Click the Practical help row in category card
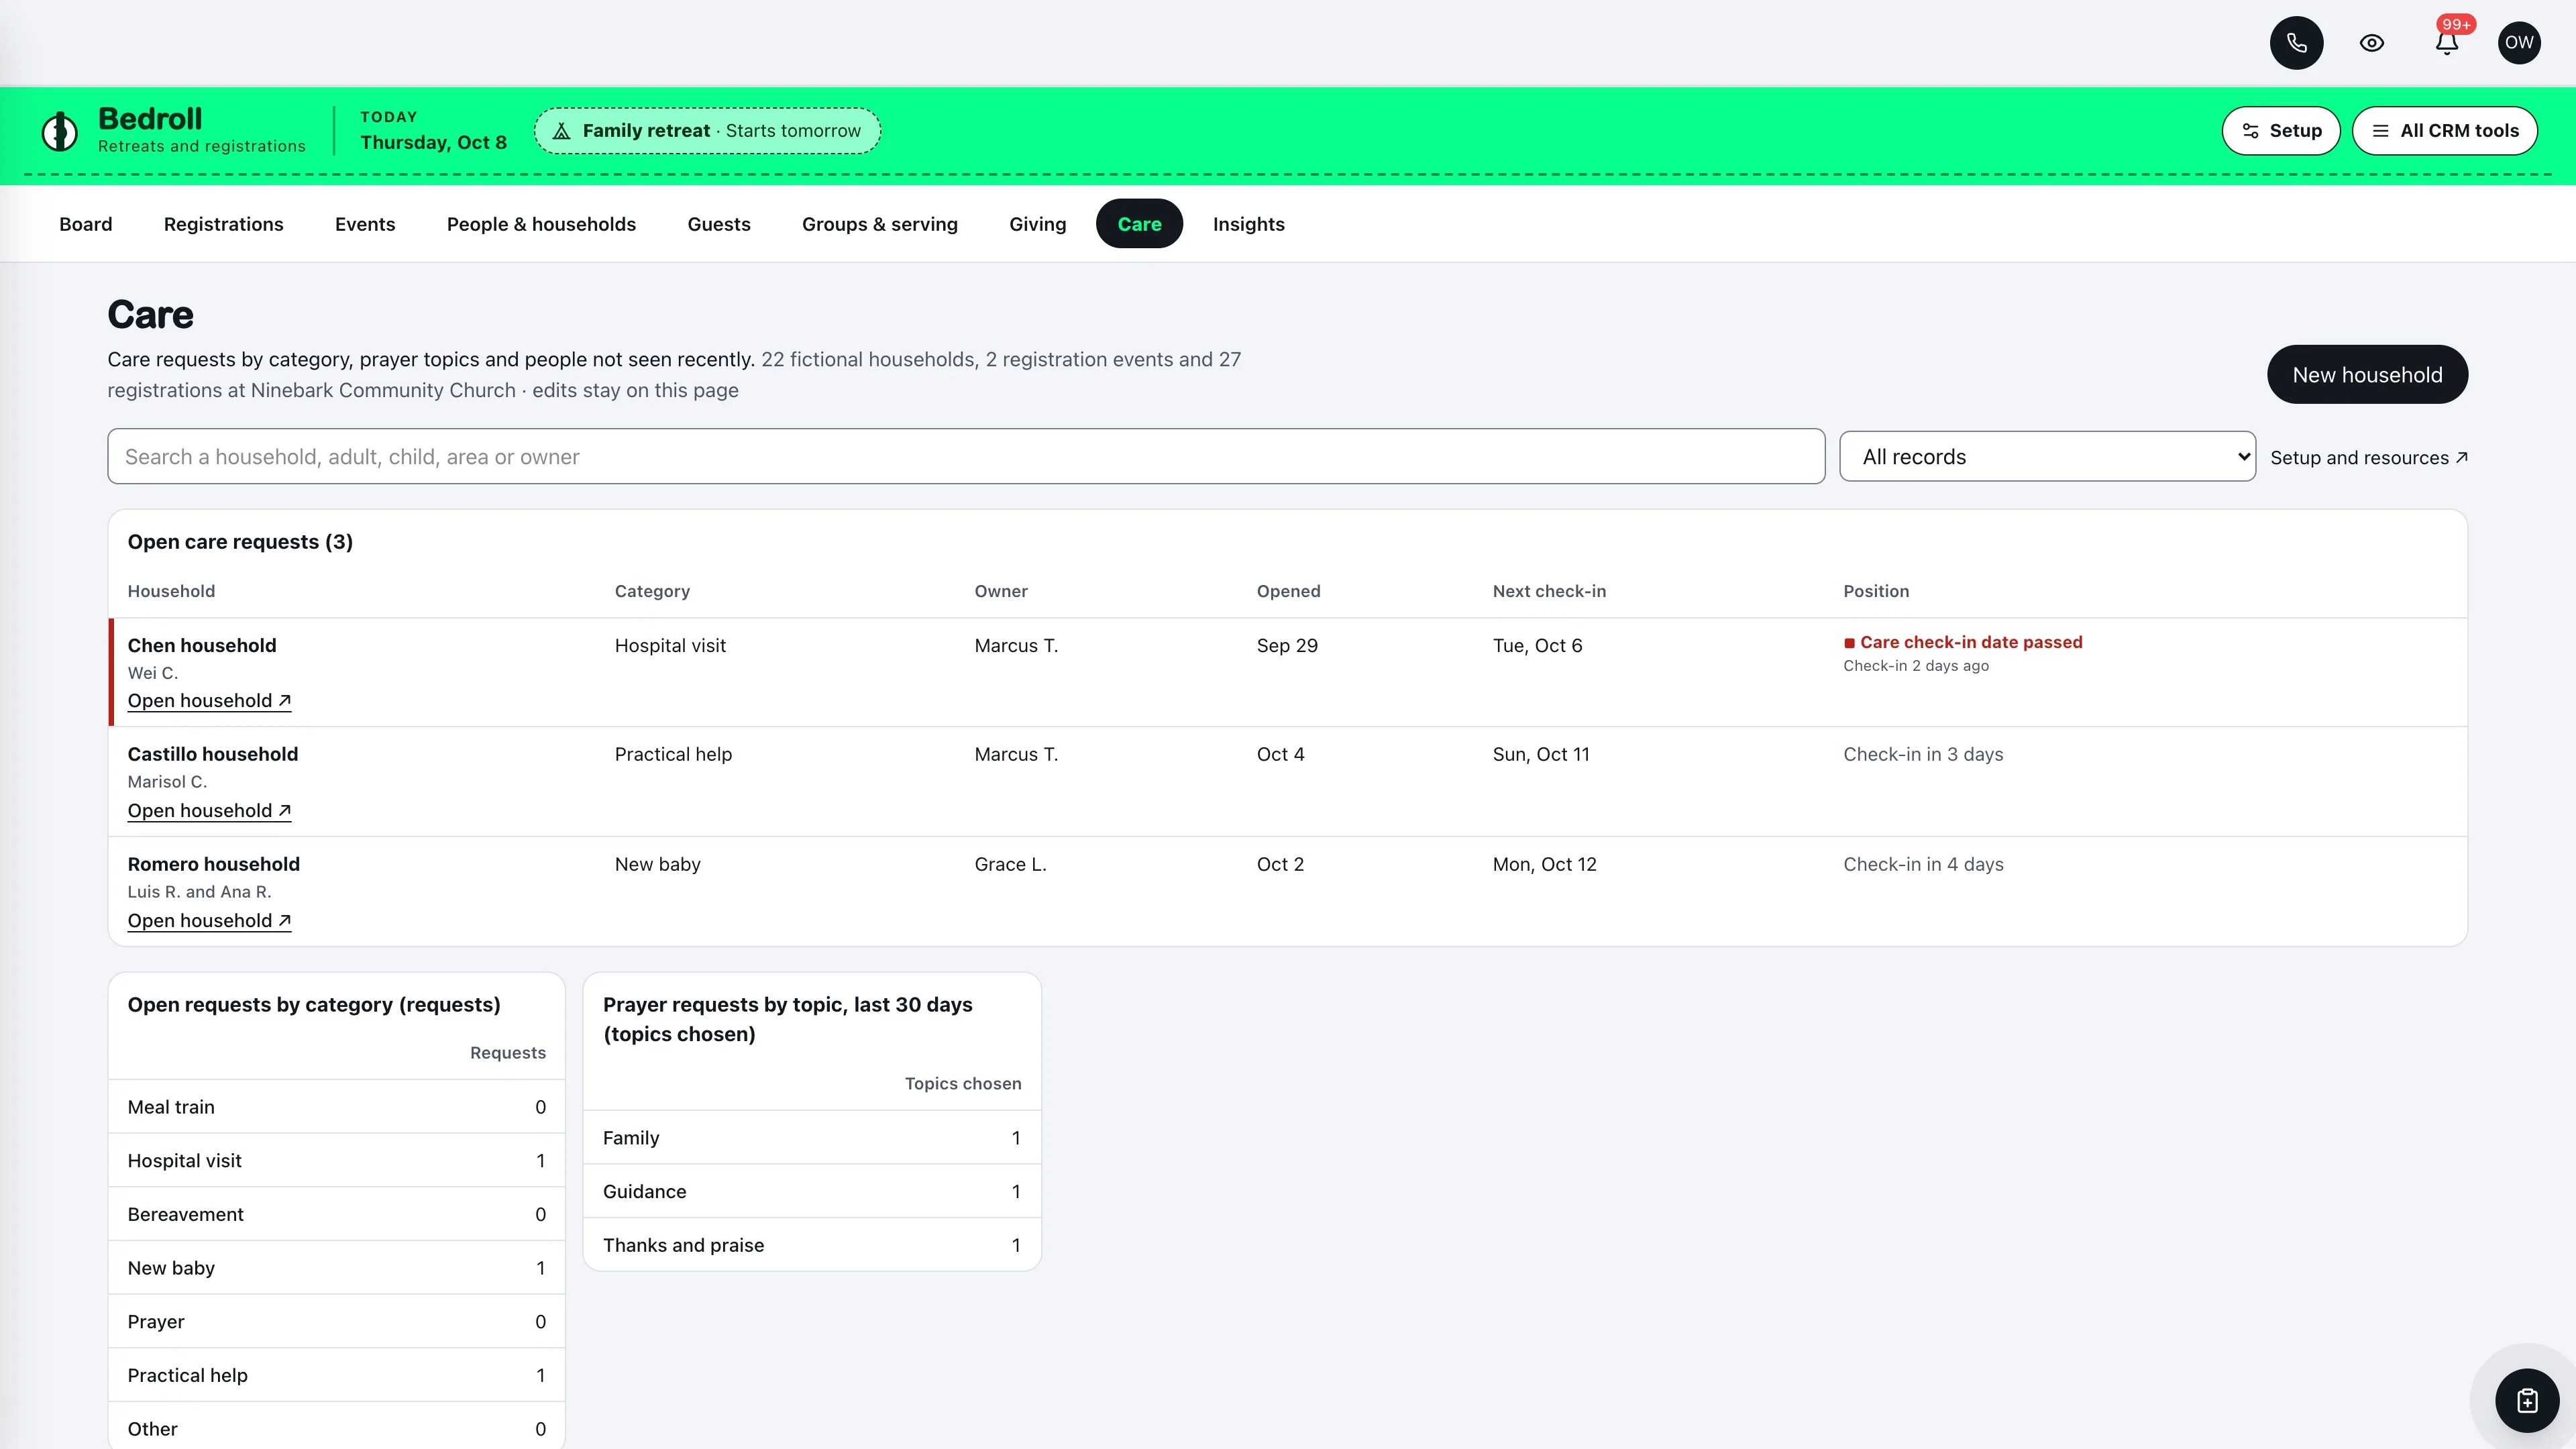The height and width of the screenshot is (1449, 2576). [x=337, y=1376]
